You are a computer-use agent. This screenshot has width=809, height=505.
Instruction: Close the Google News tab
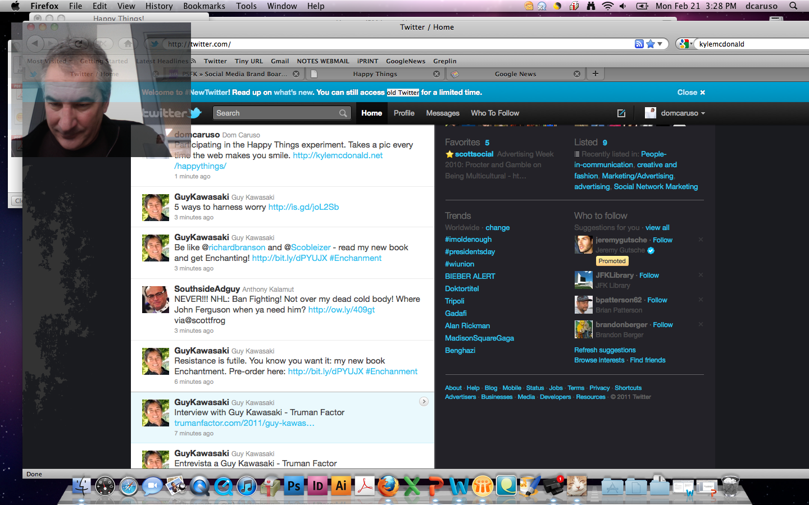pos(576,74)
